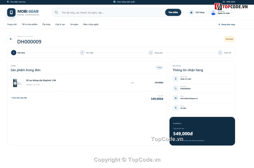The height and width of the screenshot is (168, 254).
Task: Click the delivery truck icon in top bar
Action: 114,2
